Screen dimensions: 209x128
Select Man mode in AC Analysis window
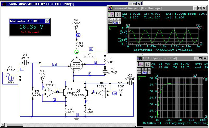(x=139, y=73)
